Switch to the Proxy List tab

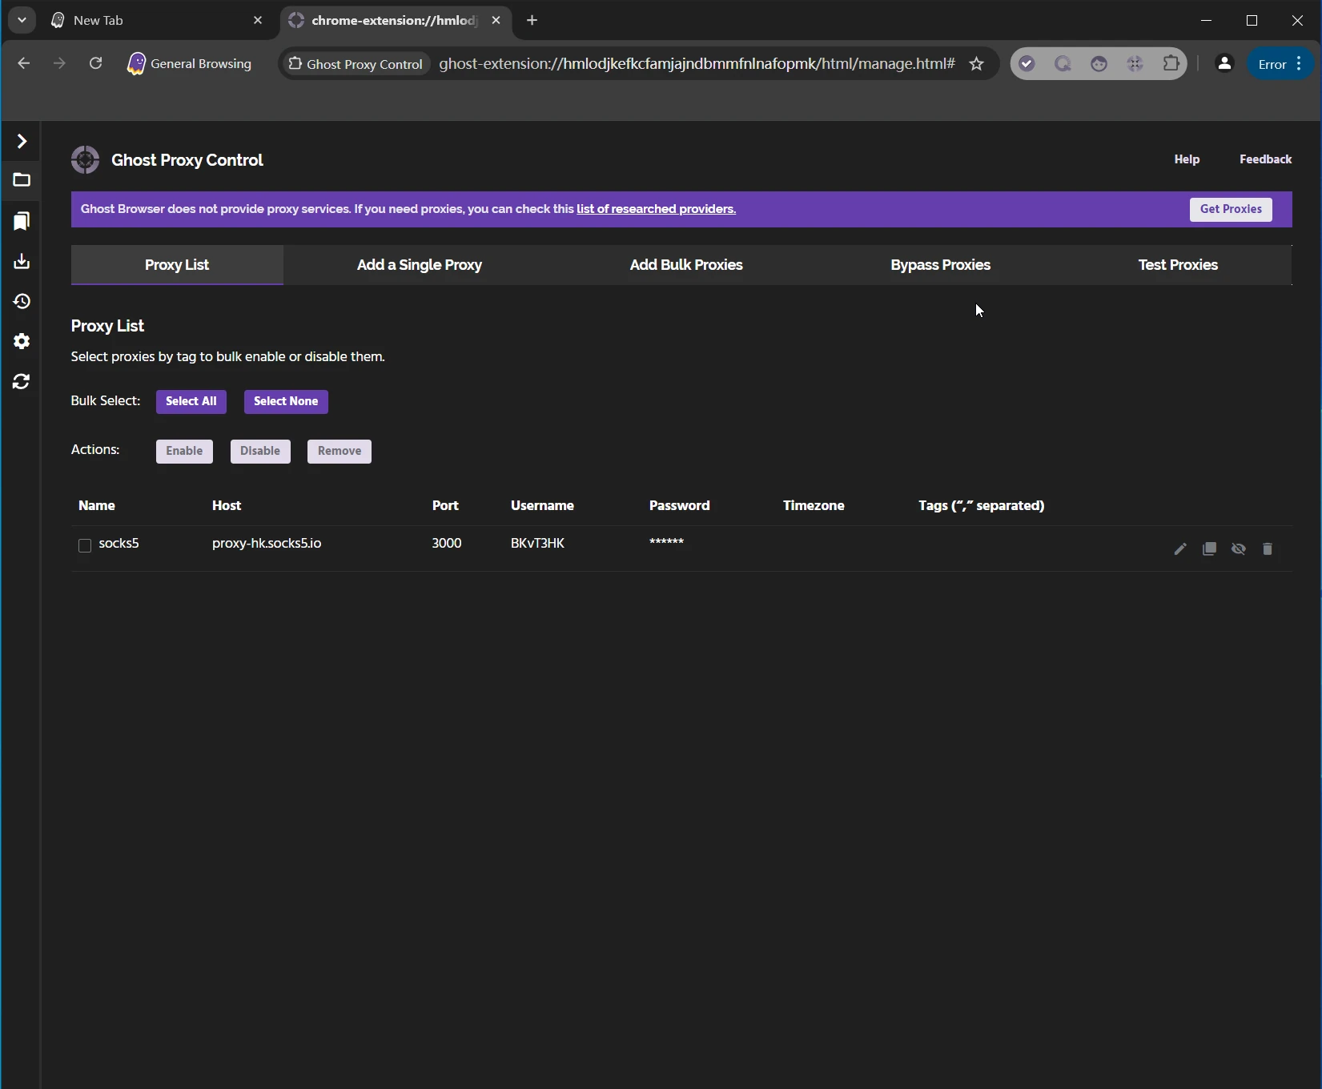click(177, 265)
